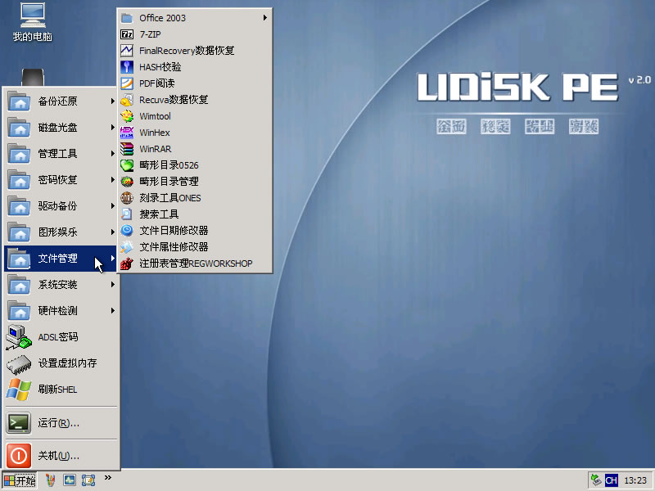Open FinalRecovery数据恢复 by its chart icon
This screenshot has width=655, height=491.
pos(127,51)
